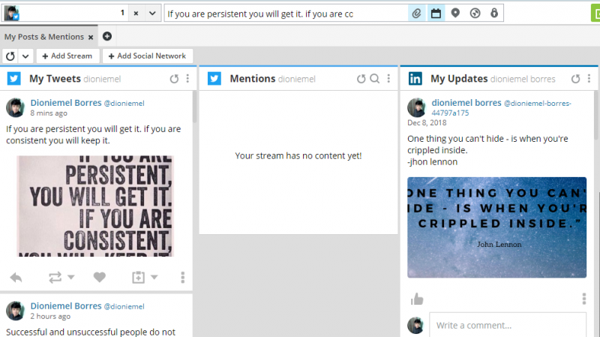The image size is (600, 337).
Task: Click 'Your stream has no content yet!' text
Action: coord(298,156)
